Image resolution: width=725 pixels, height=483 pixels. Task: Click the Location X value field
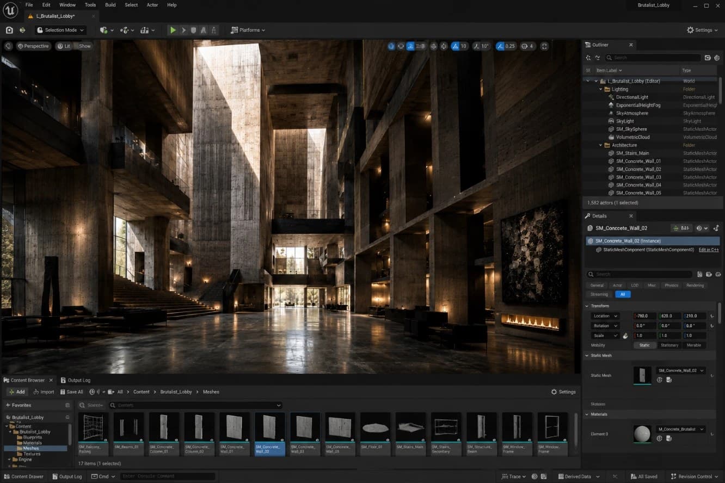click(x=646, y=316)
